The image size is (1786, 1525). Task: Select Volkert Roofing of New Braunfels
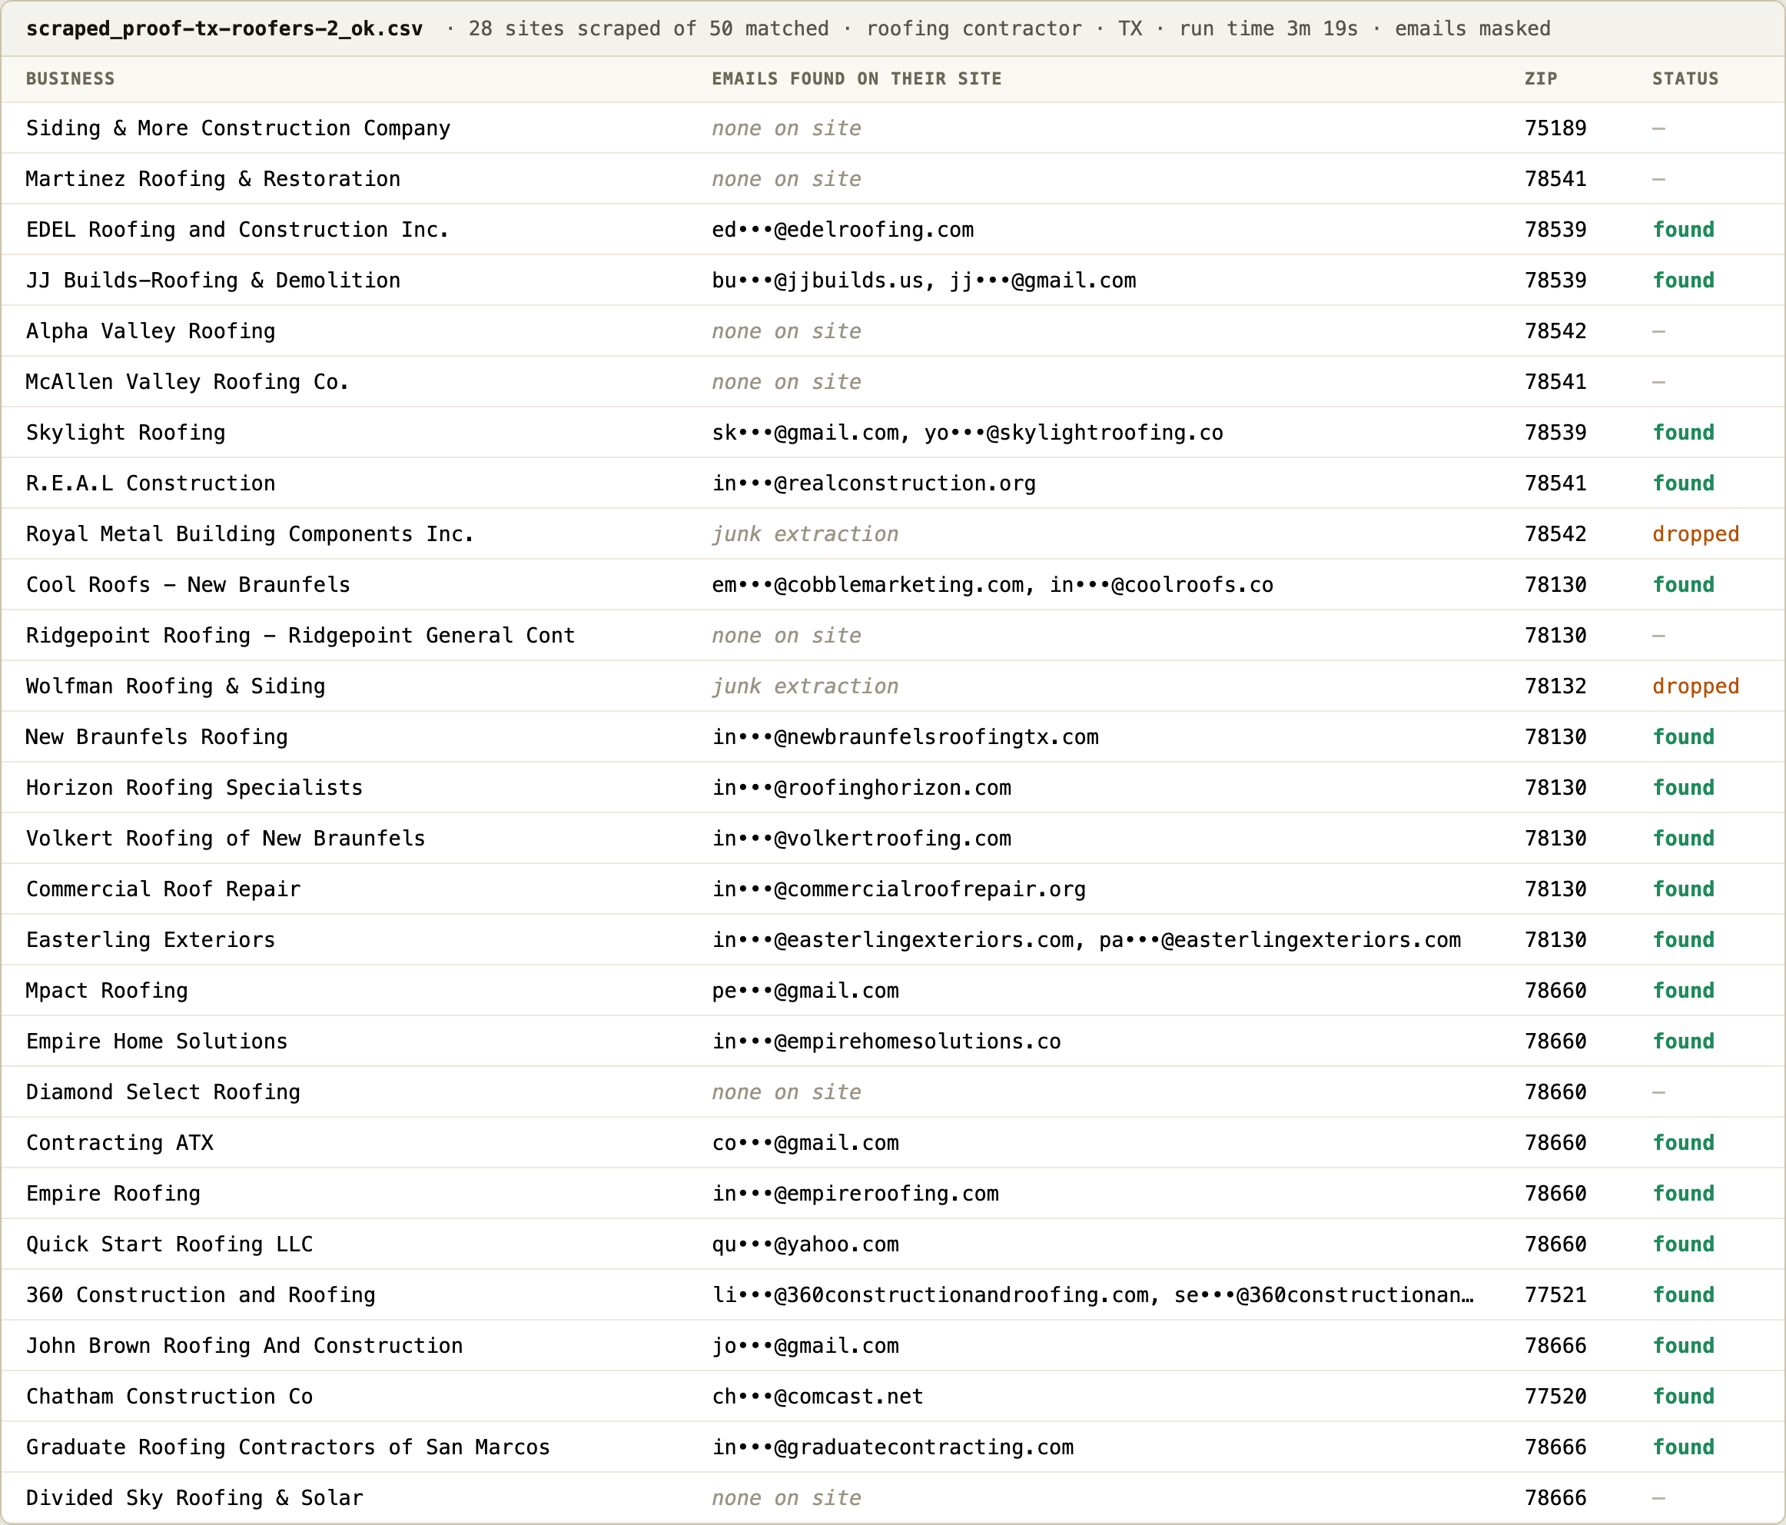pyautogui.click(x=226, y=839)
